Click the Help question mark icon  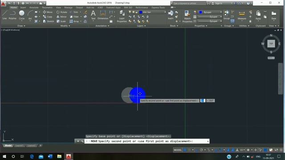(248, 3)
